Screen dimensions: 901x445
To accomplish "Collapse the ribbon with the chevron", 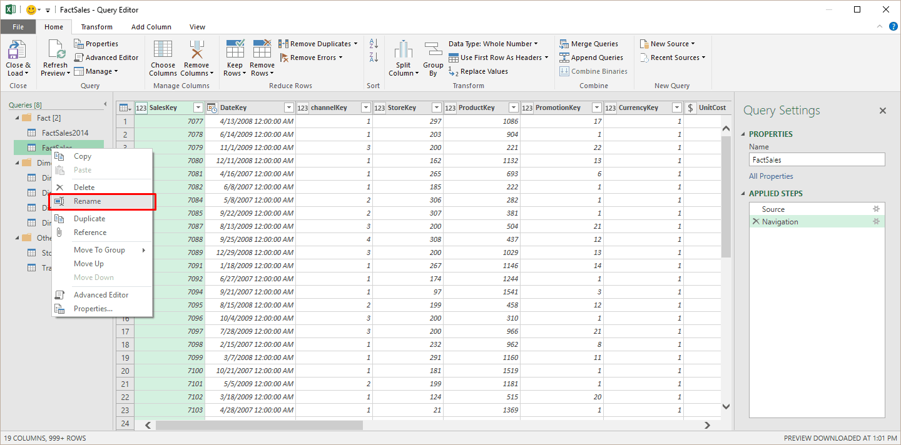I will (878, 27).
